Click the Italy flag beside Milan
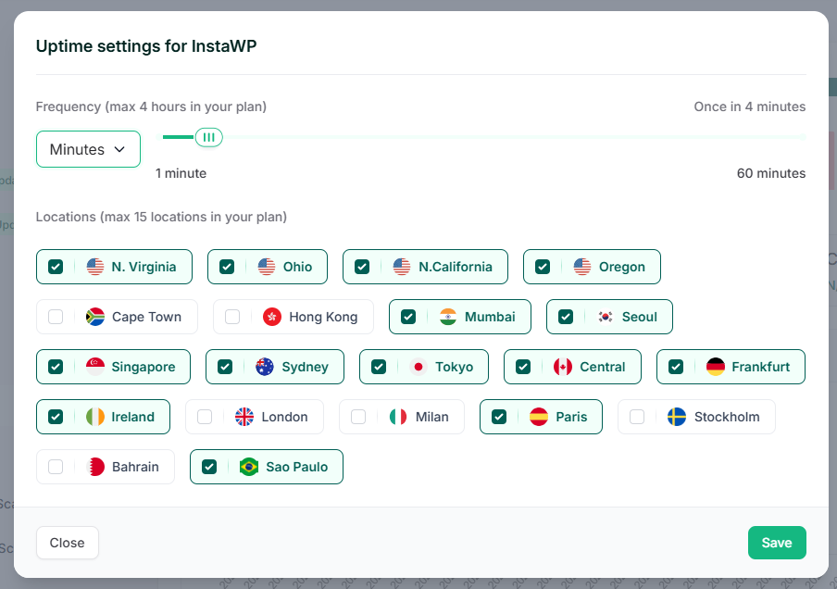Screen dimensions: 837x589 [398, 417]
